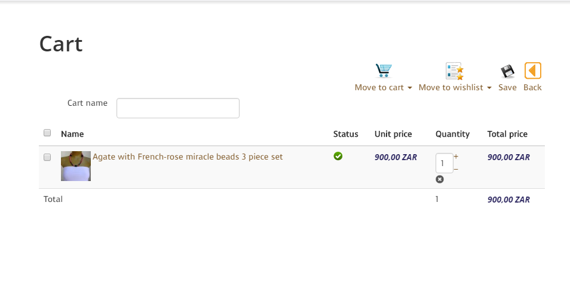Click the shopping cart icon above Move to cart
Image resolution: width=570 pixels, height=285 pixels.
[x=383, y=71]
